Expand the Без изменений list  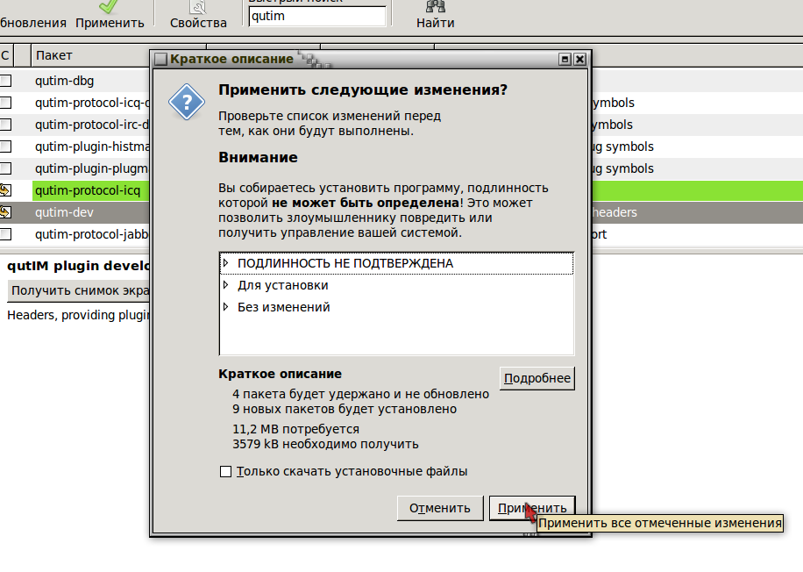click(225, 307)
